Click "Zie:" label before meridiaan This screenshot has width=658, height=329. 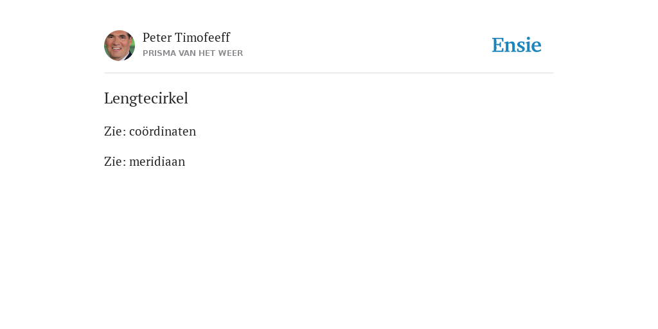tap(115, 161)
